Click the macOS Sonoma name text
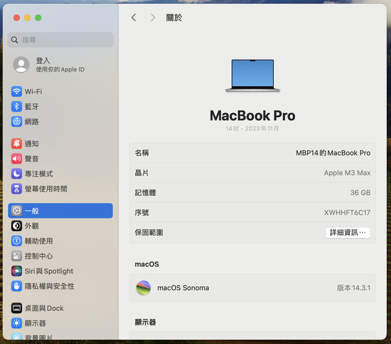 pyautogui.click(x=183, y=287)
